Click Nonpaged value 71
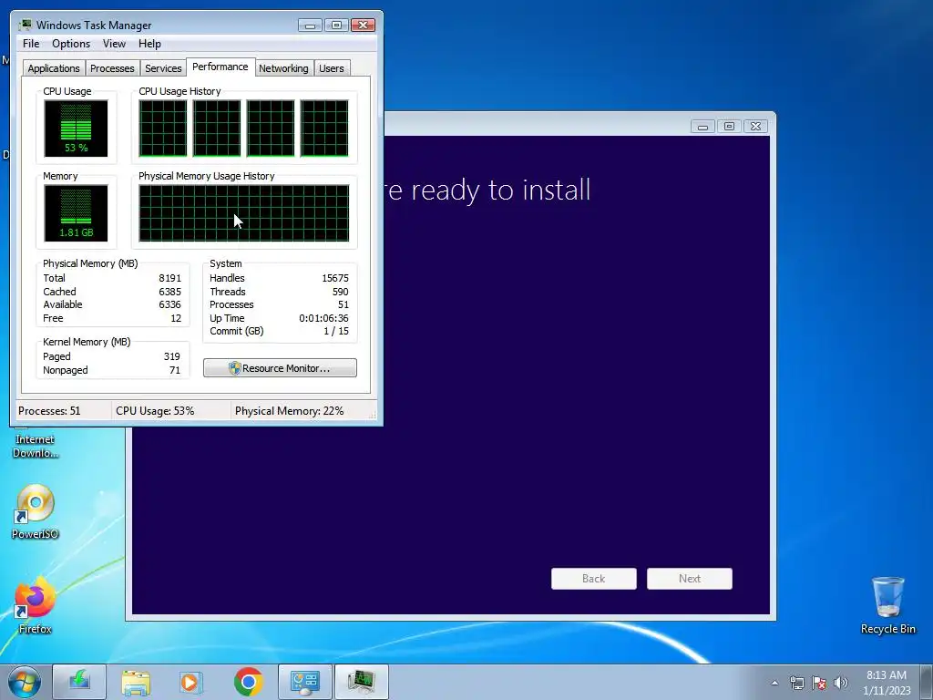Image resolution: width=933 pixels, height=700 pixels. 175,370
